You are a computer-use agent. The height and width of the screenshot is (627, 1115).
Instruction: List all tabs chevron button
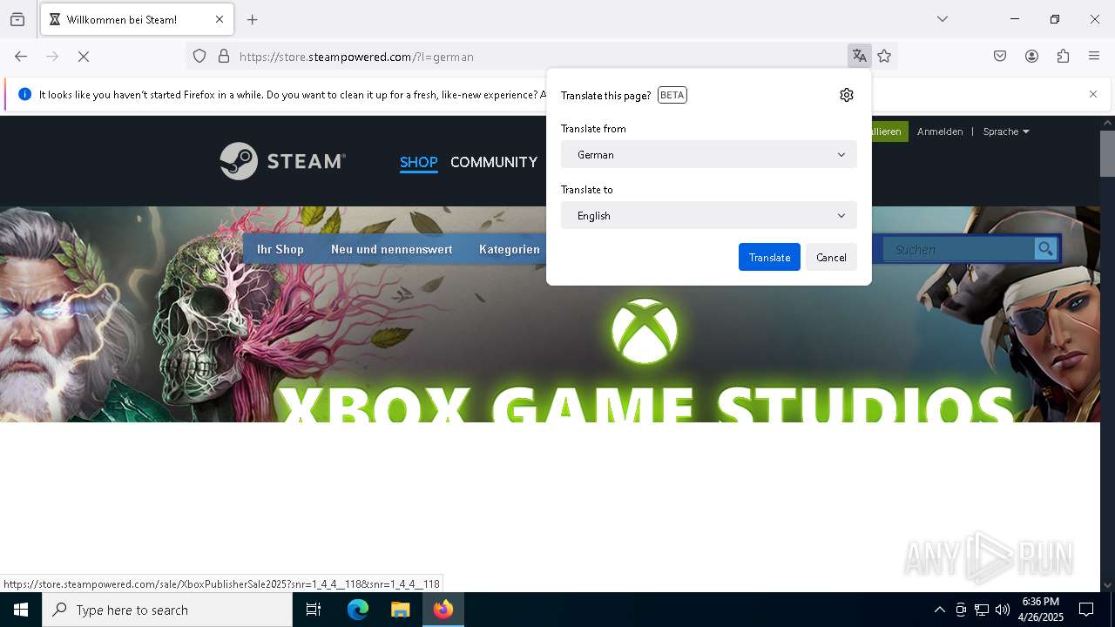943,19
